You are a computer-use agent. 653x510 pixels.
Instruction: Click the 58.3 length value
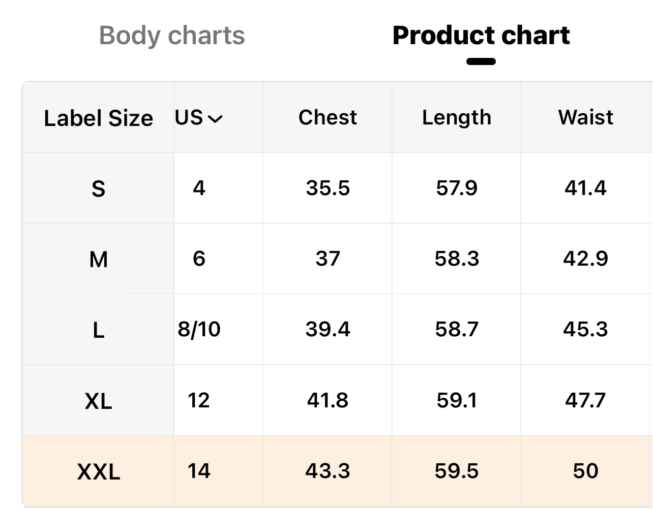click(x=457, y=259)
